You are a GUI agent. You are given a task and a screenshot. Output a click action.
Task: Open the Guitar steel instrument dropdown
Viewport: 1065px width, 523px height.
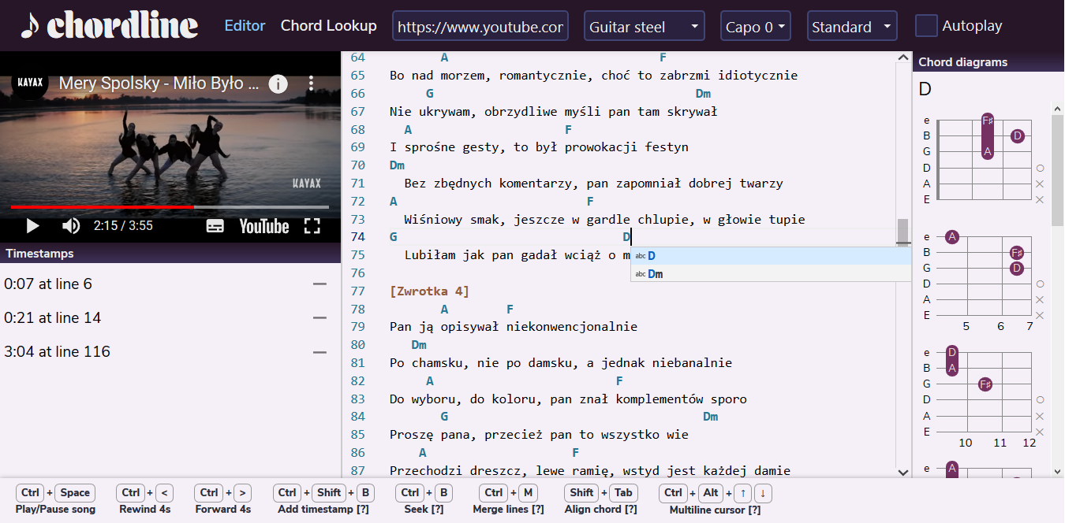point(645,26)
